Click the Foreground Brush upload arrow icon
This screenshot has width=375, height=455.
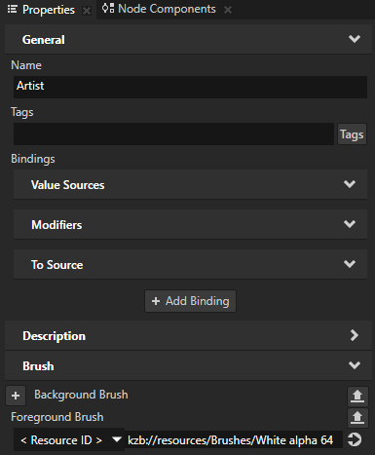pyautogui.click(x=357, y=417)
